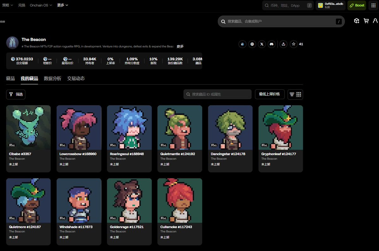Click The Beacon collection avatar
The image size is (379, 251).
[12, 43]
